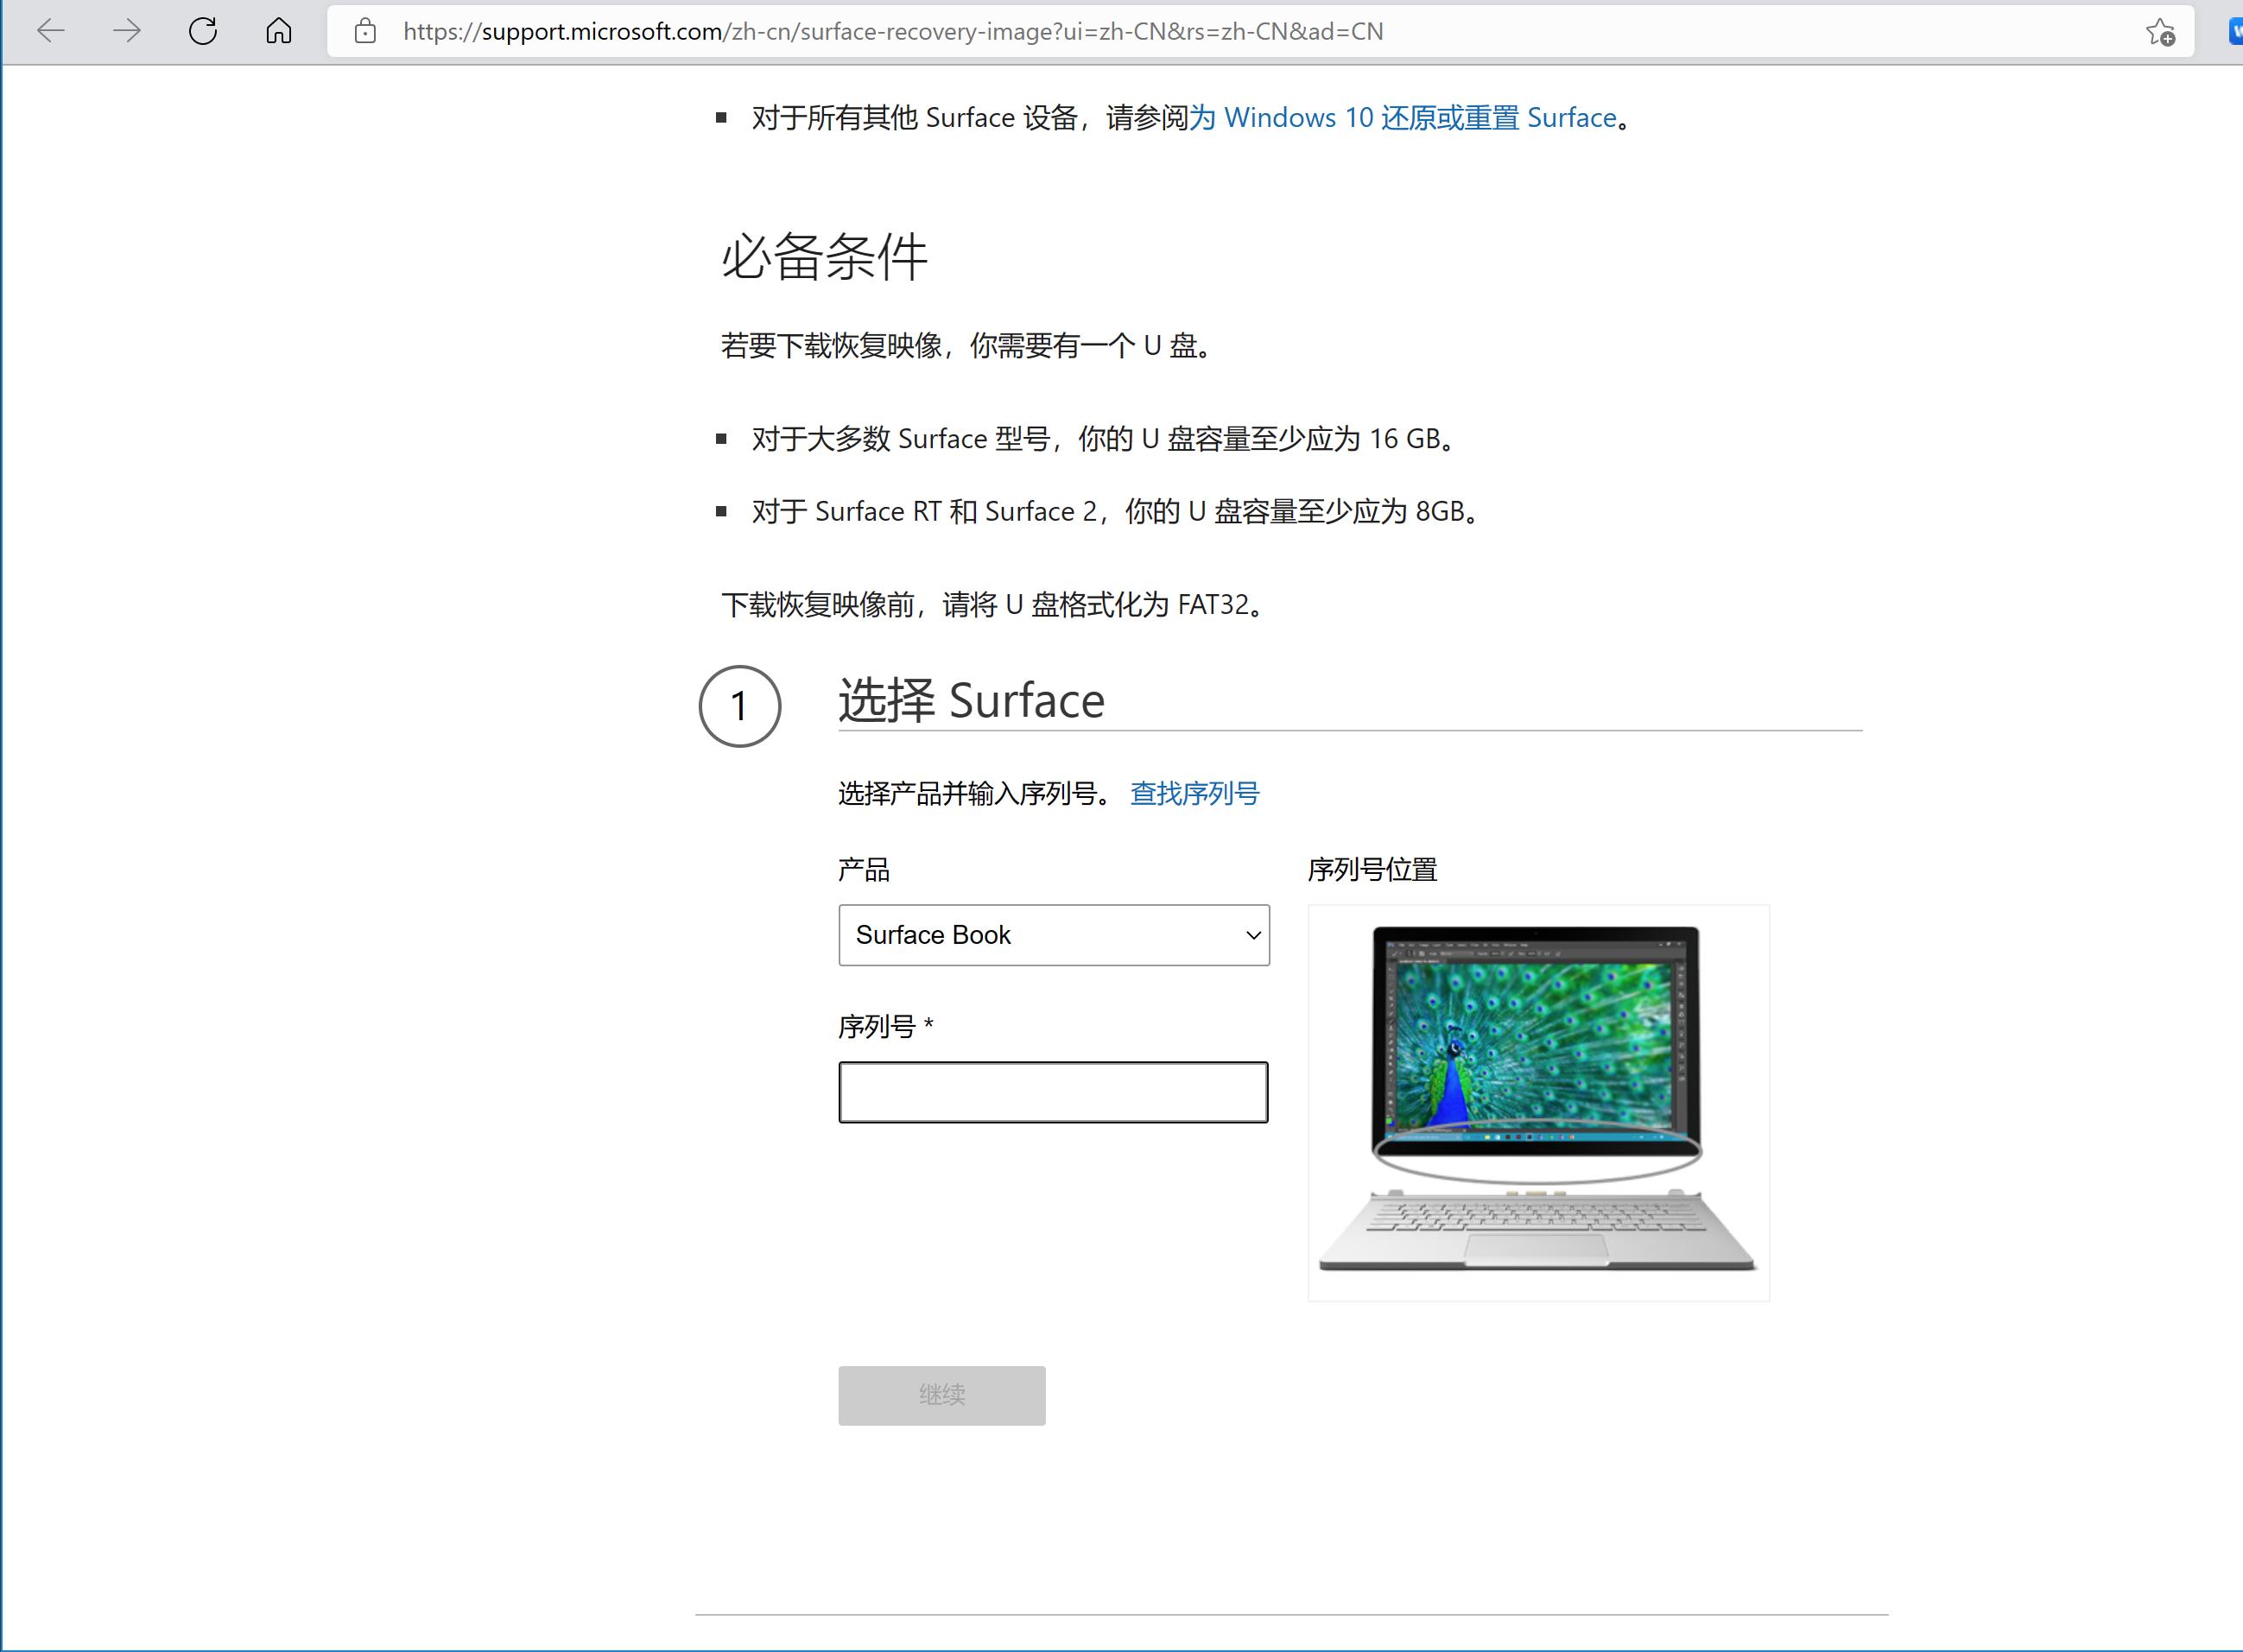Expand the product combo box chevron
The image size is (2243, 1652).
(x=1252, y=935)
